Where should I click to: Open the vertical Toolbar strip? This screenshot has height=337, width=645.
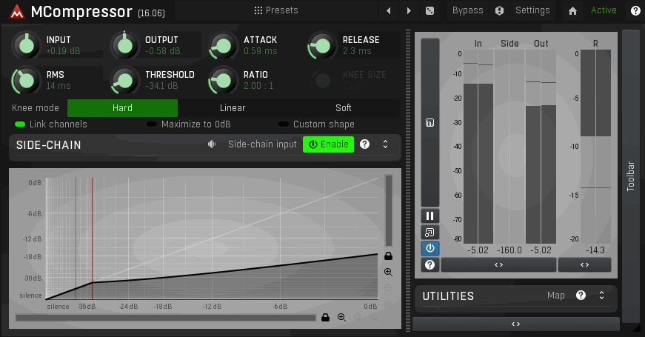click(631, 176)
